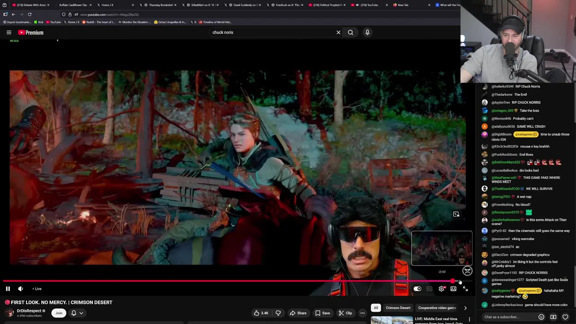The width and height of the screenshot is (576, 324).
Task: Switch player to theater mode
Action: click(453, 289)
